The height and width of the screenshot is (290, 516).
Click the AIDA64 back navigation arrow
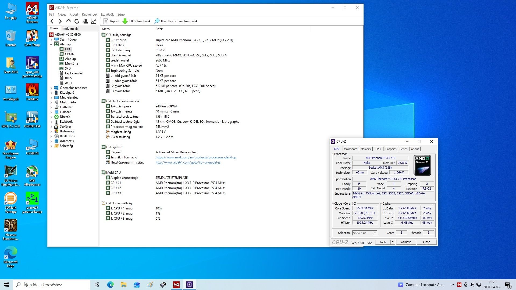[52, 21]
